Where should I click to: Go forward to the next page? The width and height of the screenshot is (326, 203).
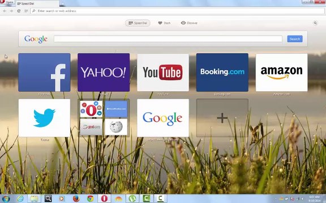(12, 11)
